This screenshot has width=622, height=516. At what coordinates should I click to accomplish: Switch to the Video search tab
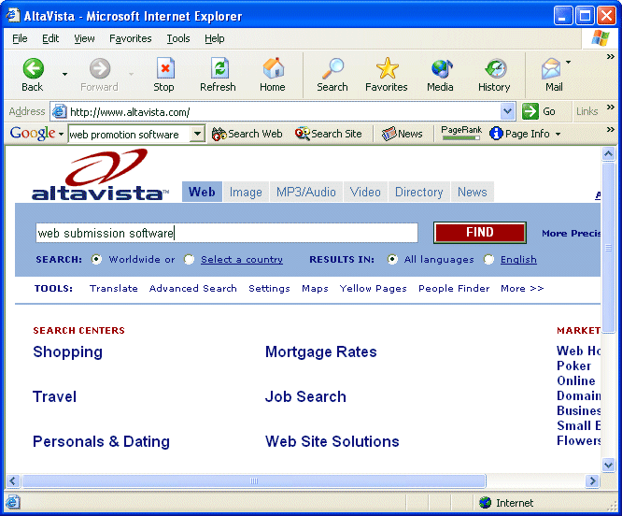[365, 192]
